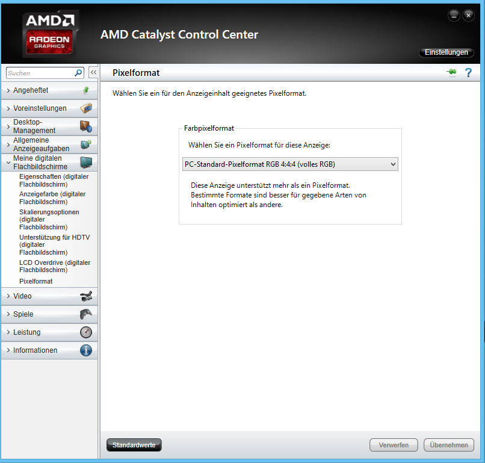Image resolution: width=485 pixels, height=463 pixels.
Task: Collapse the sidebar with double-arrow button
Action: 93,73
